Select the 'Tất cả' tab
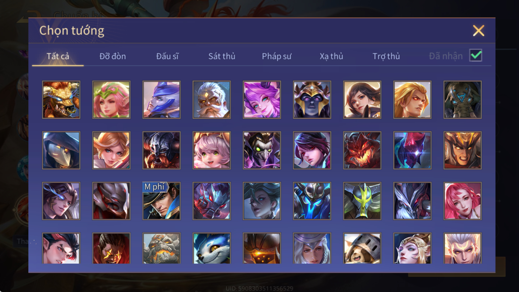519x292 pixels. point(58,56)
